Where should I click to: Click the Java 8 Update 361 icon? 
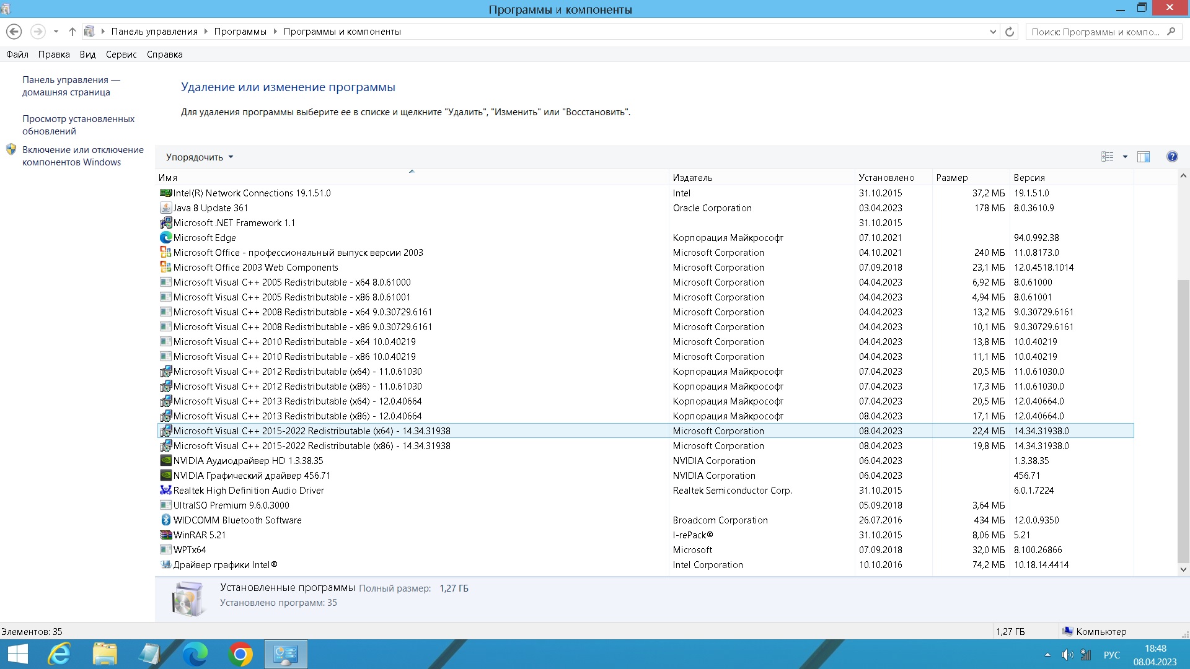click(x=165, y=208)
